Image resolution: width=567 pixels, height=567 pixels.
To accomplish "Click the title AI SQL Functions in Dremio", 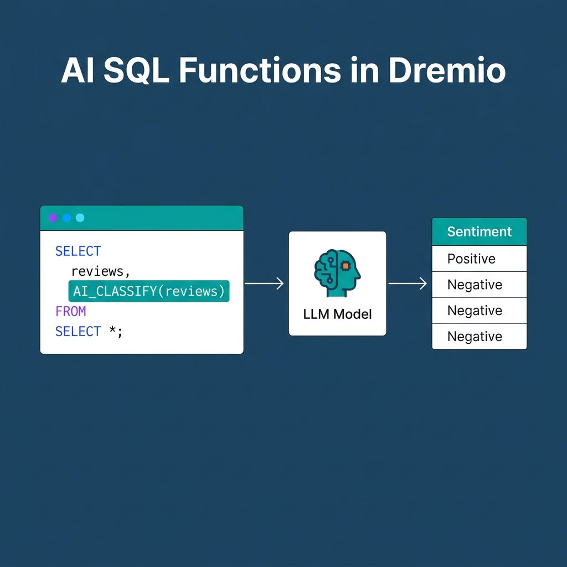I will (283, 70).
